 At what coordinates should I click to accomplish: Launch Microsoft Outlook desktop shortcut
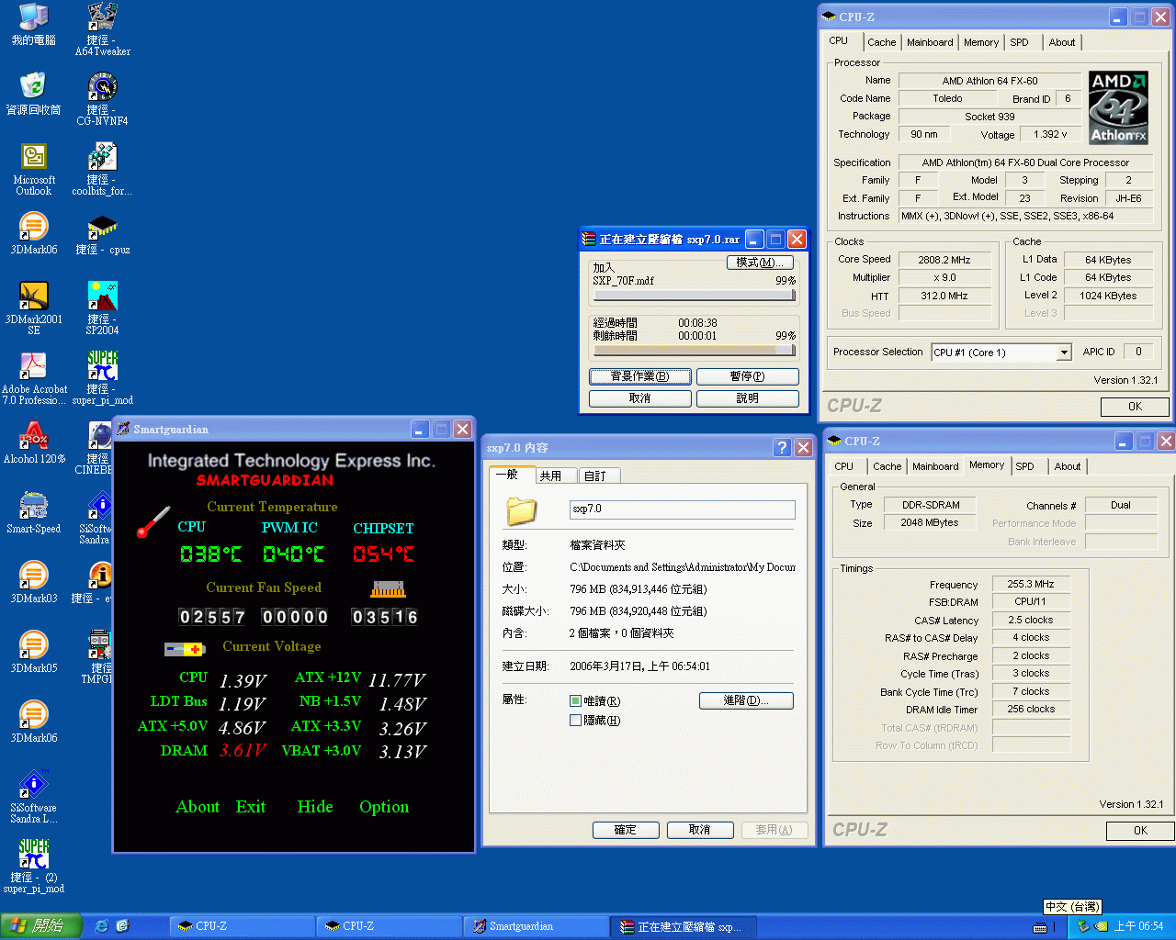tap(34, 169)
